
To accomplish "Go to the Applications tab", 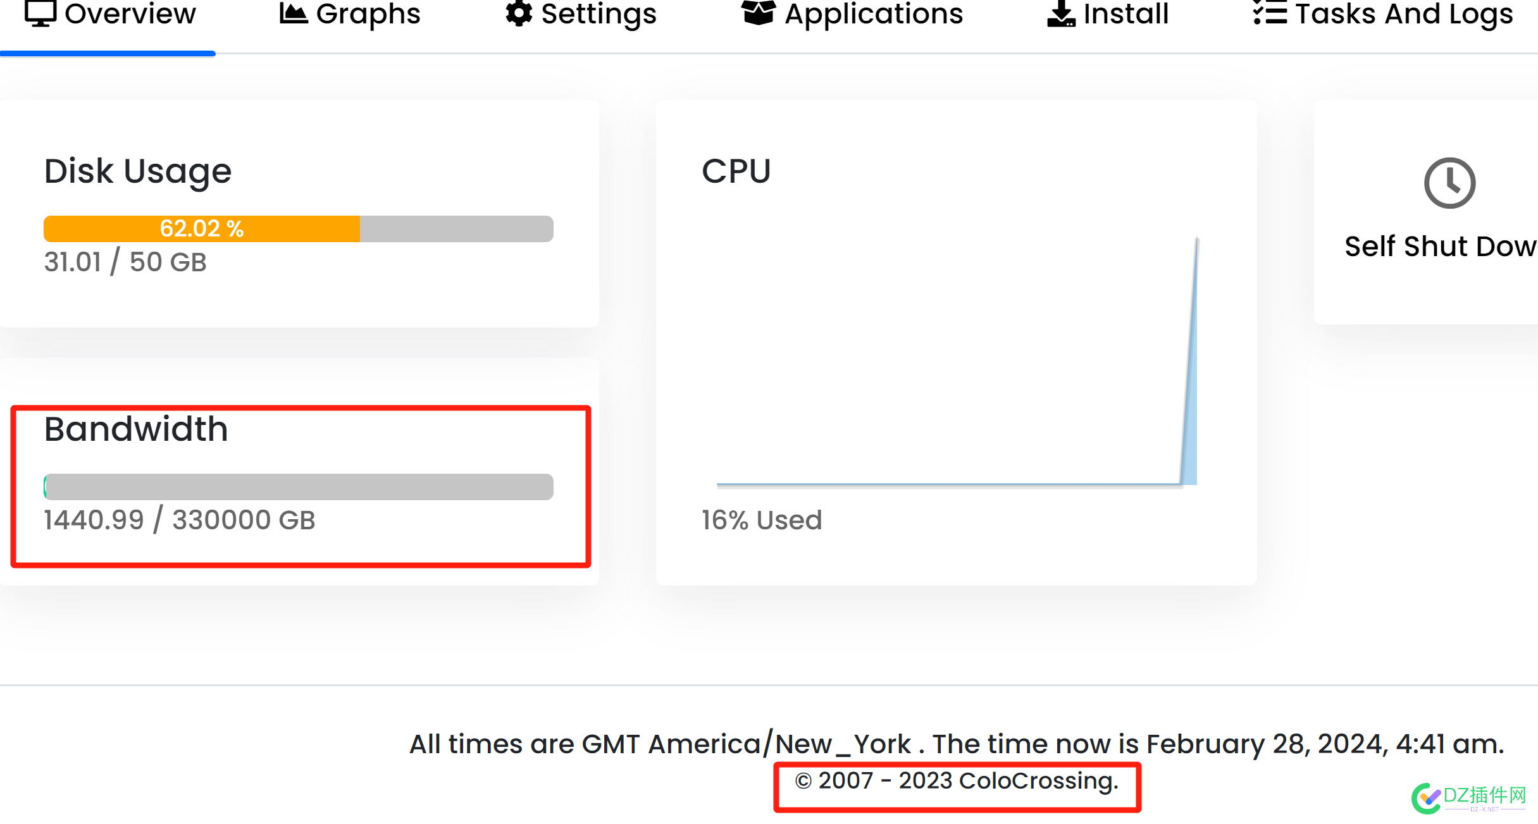I will tap(852, 14).
